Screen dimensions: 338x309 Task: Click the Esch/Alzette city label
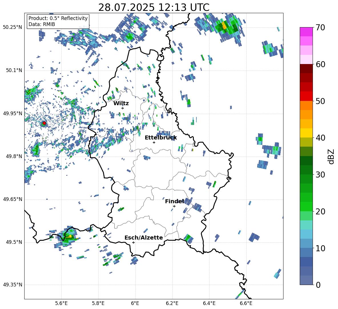pos(144,238)
